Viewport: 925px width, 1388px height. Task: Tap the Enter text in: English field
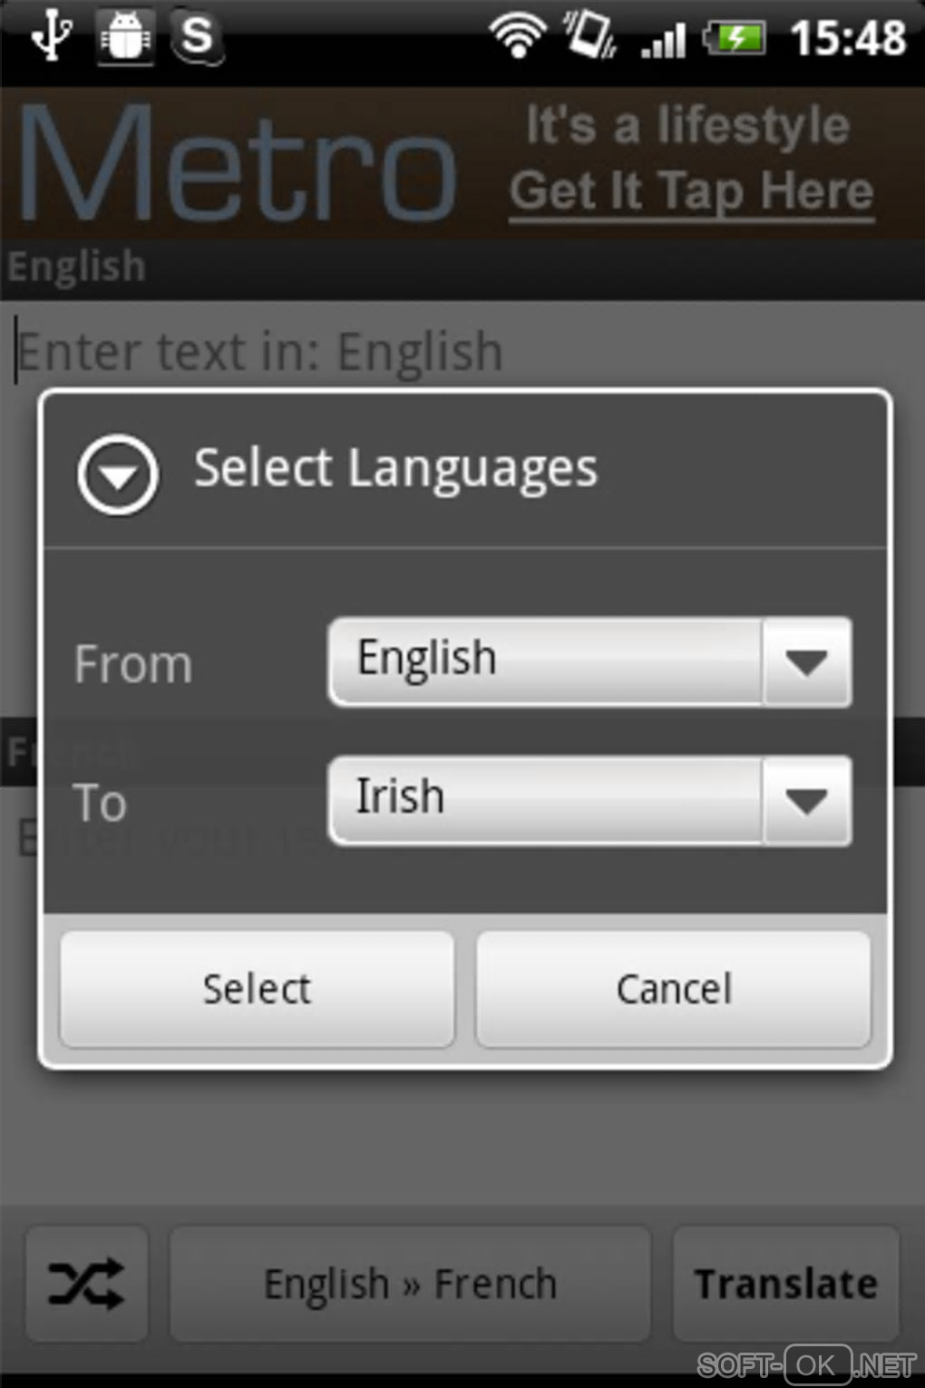pyautogui.click(x=453, y=352)
